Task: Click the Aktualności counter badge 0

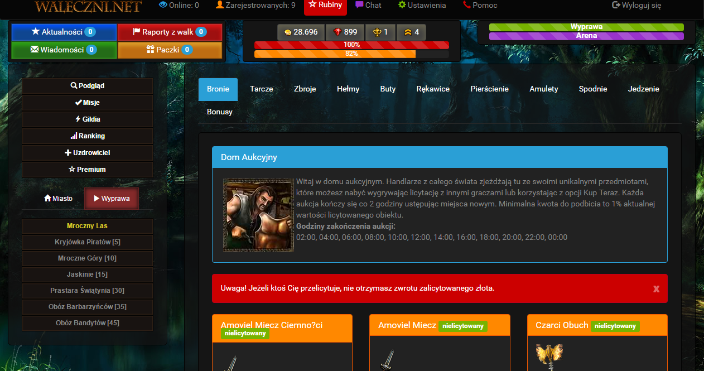Action: coord(90,32)
